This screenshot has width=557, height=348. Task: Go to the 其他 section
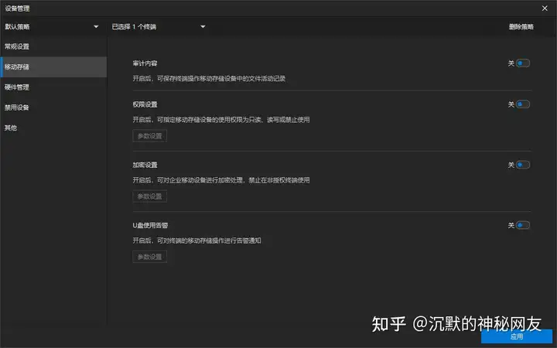coord(53,128)
